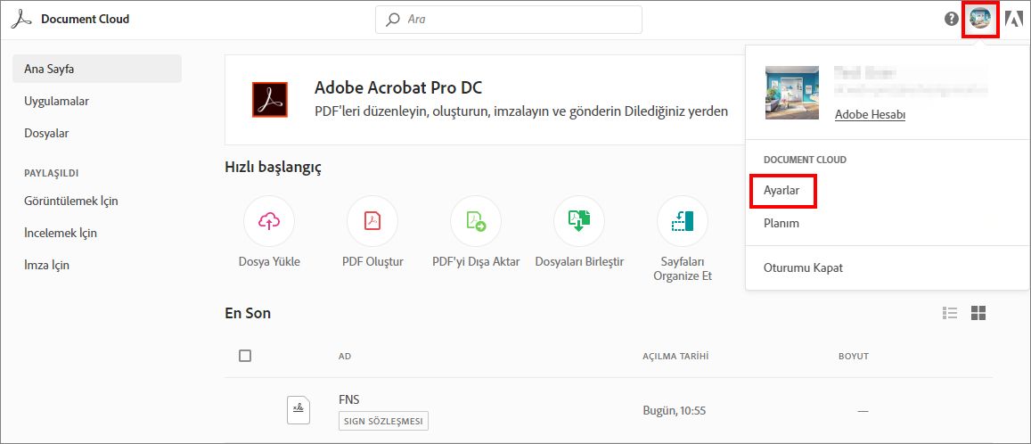Open Planım in profile menu
The height and width of the screenshot is (444, 1031).
(x=781, y=223)
